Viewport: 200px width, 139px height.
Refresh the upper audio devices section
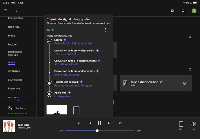[190, 37]
